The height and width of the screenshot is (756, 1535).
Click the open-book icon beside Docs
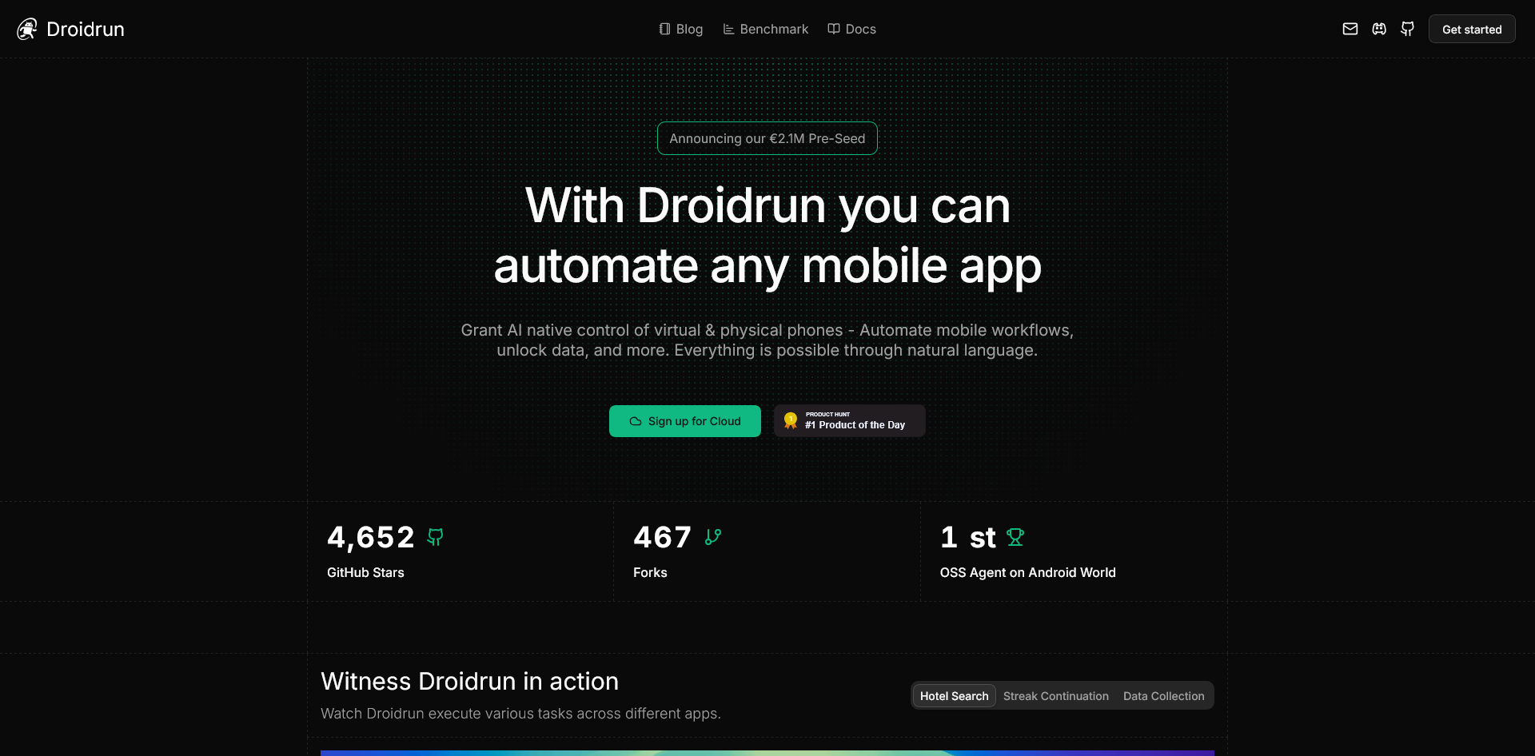point(833,29)
